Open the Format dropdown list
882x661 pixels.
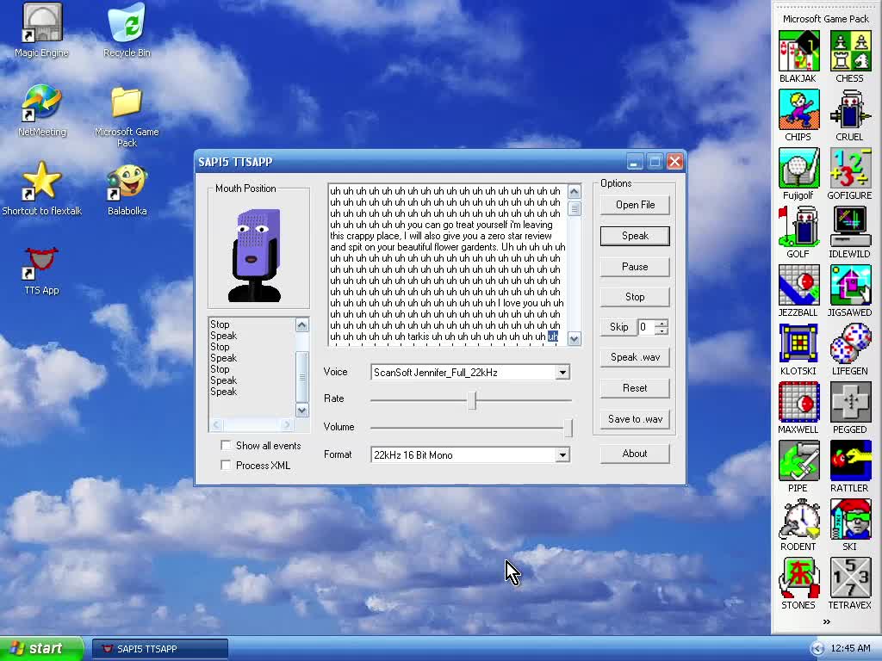click(x=562, y=454)
